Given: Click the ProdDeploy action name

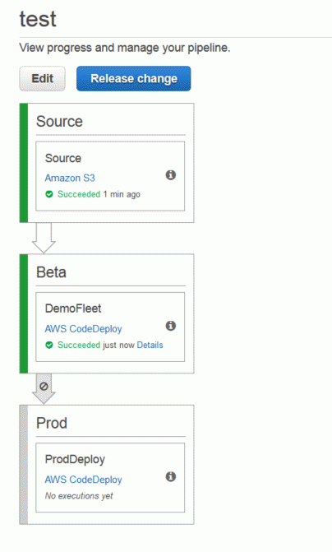Looking at the screenshot, I should (75, 459).
